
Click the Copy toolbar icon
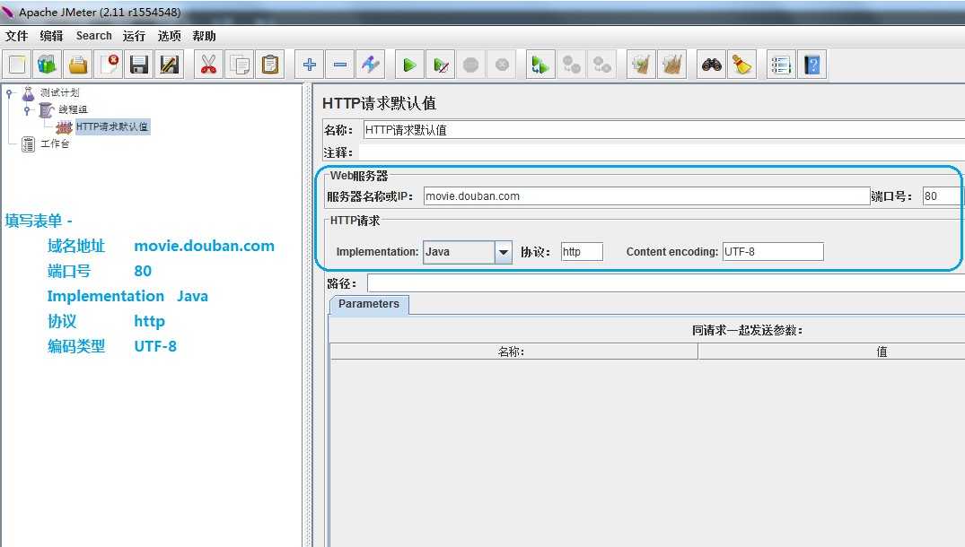tap(240, 65)
